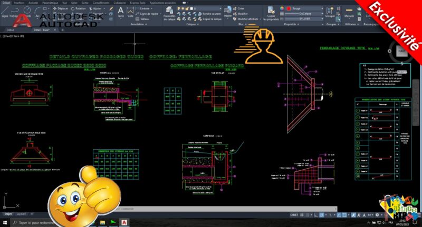
Task: Click Créer block button
Action: click(238, 8)
